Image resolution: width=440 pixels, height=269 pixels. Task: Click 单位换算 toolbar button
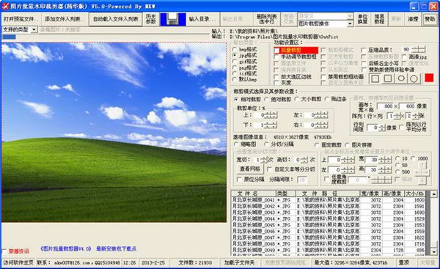pyautogui.click(x=362, y=19)
